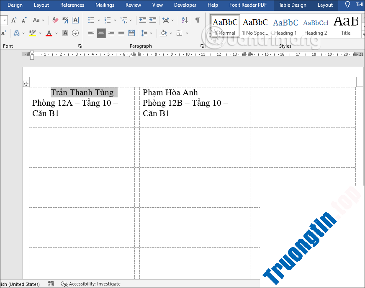
Task: Open the red Font Color dropdown arrow
Action: (x=57, y=33)
